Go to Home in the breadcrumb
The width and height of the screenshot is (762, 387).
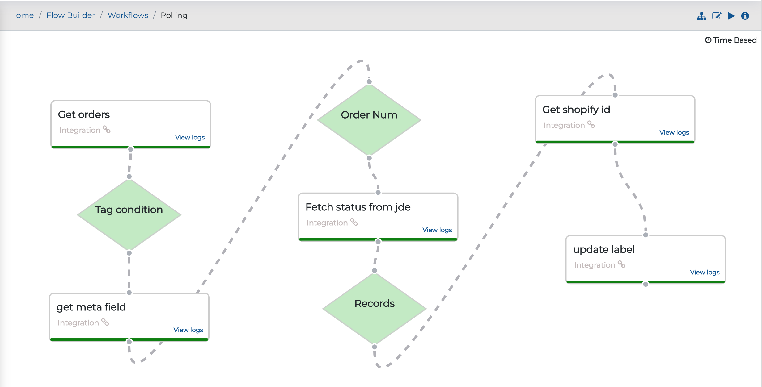(x=22, y=15)
